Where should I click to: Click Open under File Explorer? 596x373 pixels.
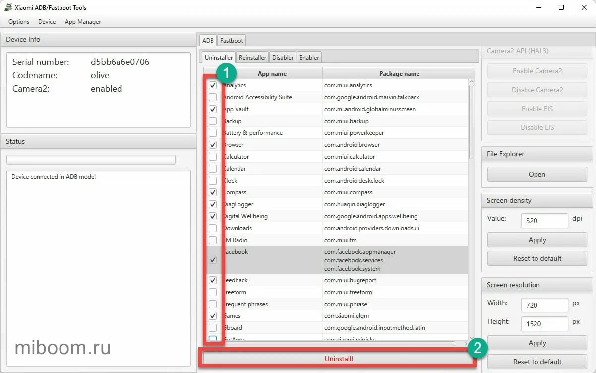coord(537,174)
